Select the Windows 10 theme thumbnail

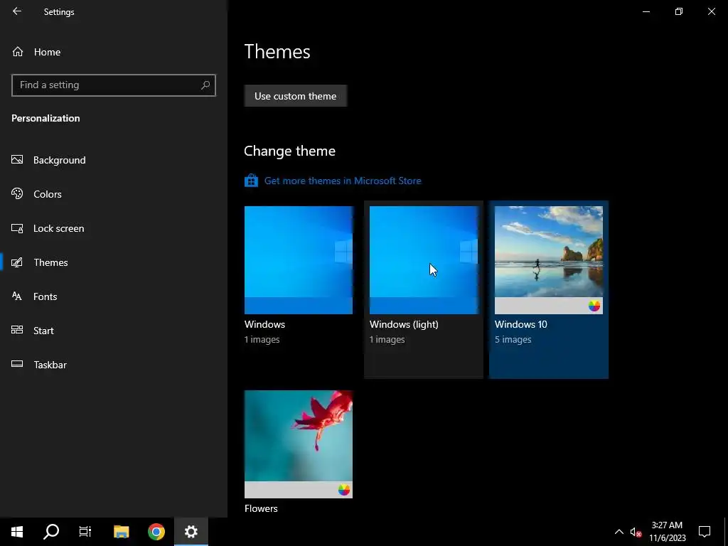click(549, 260)
